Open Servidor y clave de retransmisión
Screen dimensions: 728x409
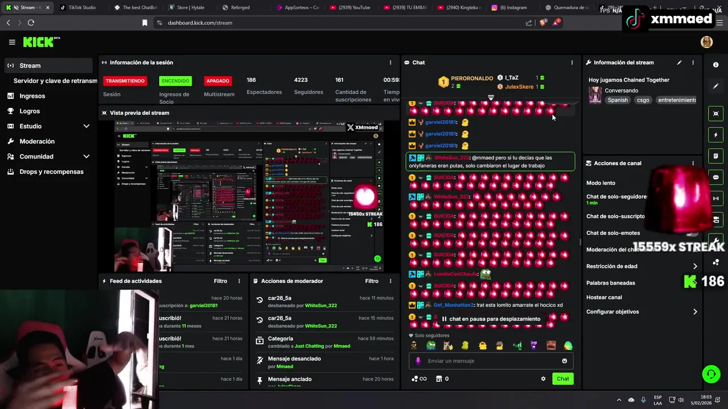(x=56, y=81)
